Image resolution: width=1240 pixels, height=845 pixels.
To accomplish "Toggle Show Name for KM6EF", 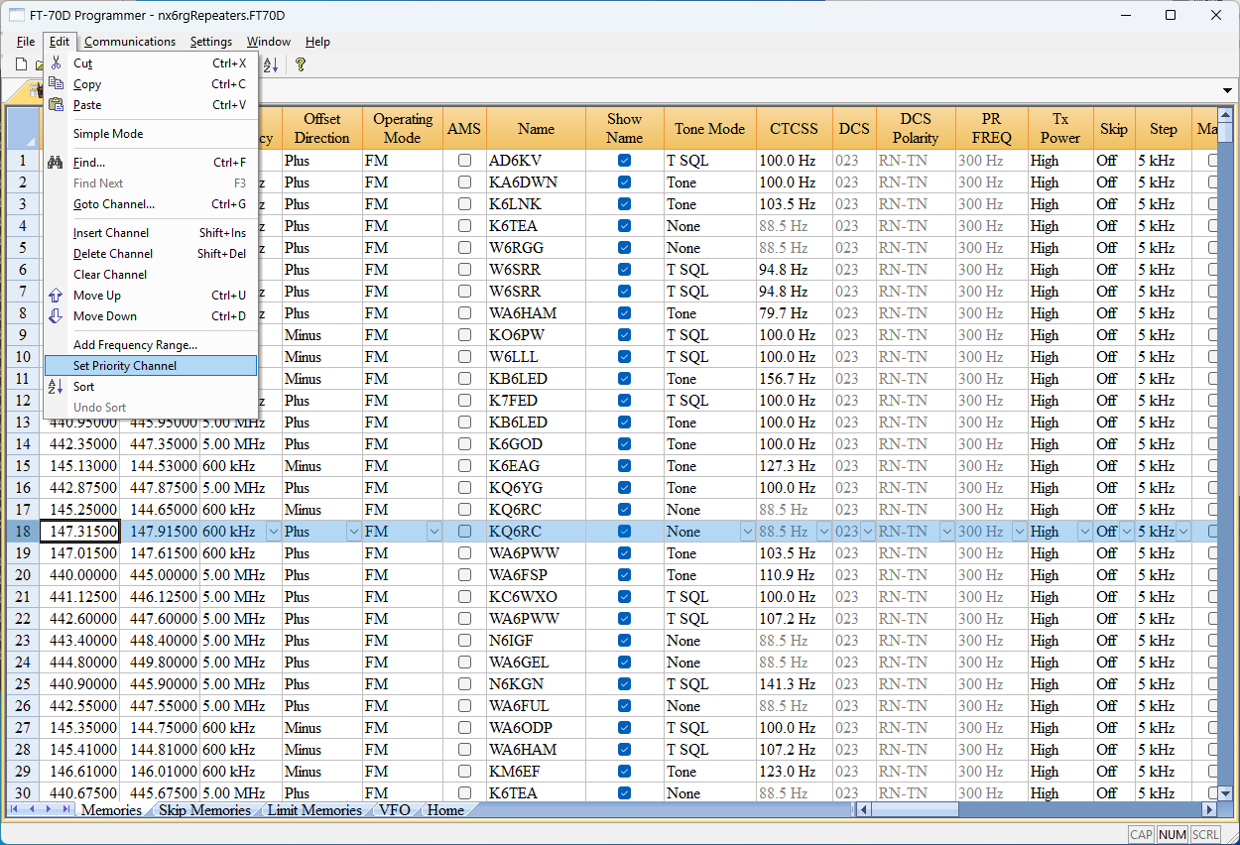I will pos(624,772).
